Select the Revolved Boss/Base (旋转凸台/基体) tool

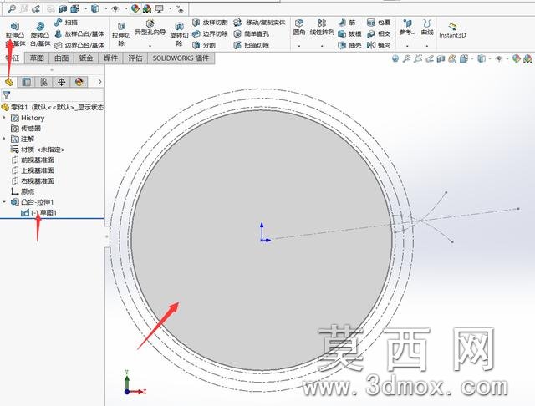[40, 34]
